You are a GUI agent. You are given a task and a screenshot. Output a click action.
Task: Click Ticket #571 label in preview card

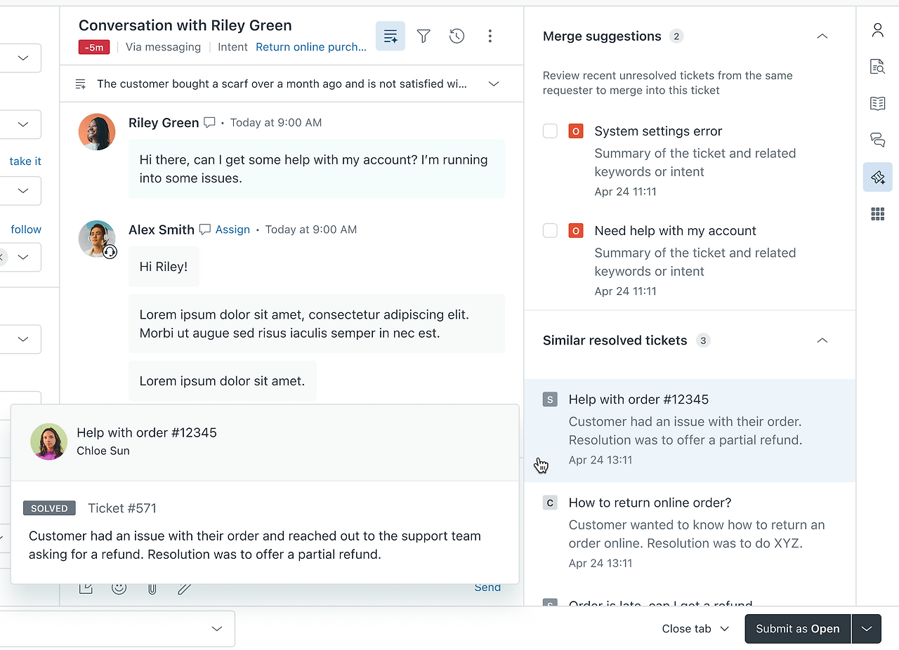(122, 508)
